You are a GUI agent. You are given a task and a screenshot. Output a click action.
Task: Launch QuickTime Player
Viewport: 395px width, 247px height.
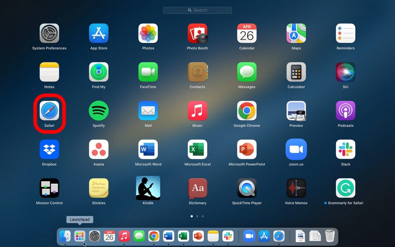tap(247, 188)
